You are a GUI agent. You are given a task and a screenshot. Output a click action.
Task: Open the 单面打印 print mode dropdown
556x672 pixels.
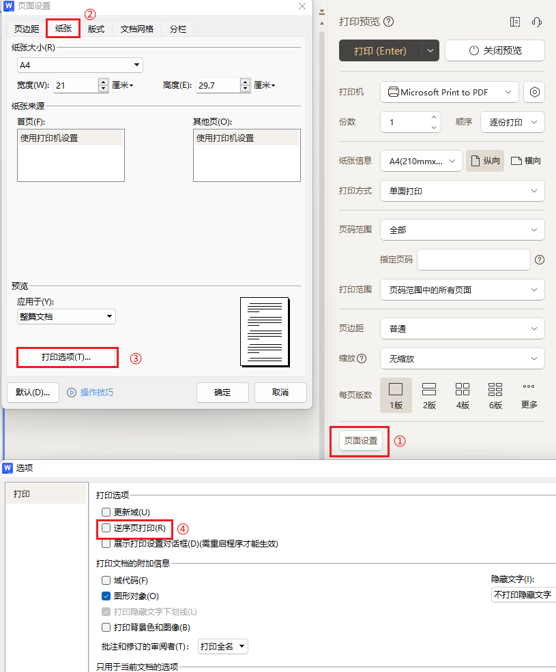(x=463, y=191)
